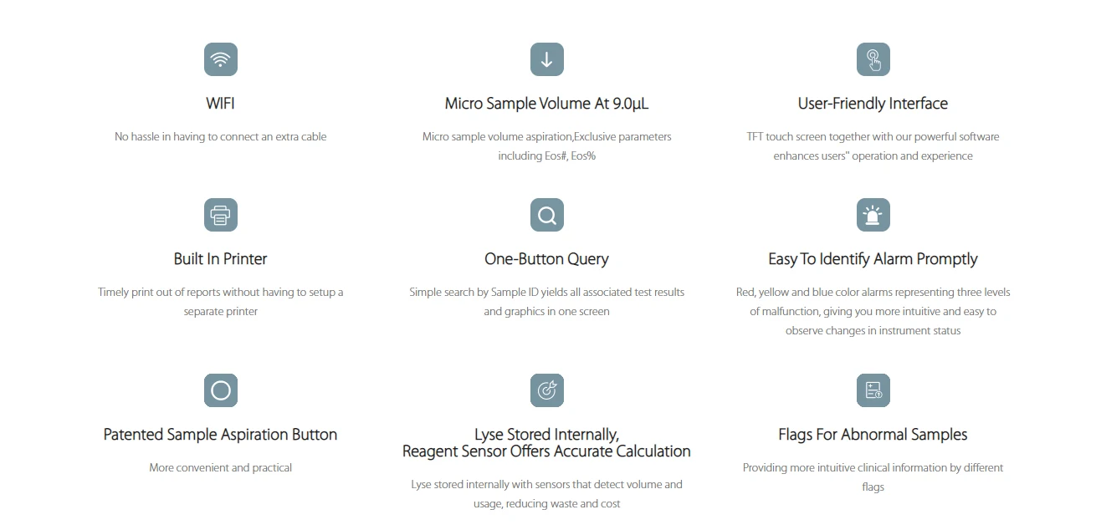
Task: Click the down-arrow micro sample volume icon
Action: pyautogui.click(x=547, y=59)
